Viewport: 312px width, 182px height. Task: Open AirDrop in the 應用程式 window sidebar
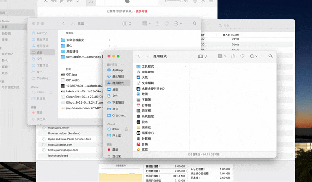click(117, 70)
